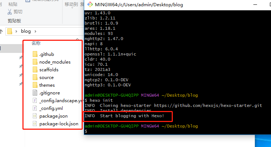Screen dimensions: 271x147
Task: Select the package.json file name
Action: (x=53, y=116)
